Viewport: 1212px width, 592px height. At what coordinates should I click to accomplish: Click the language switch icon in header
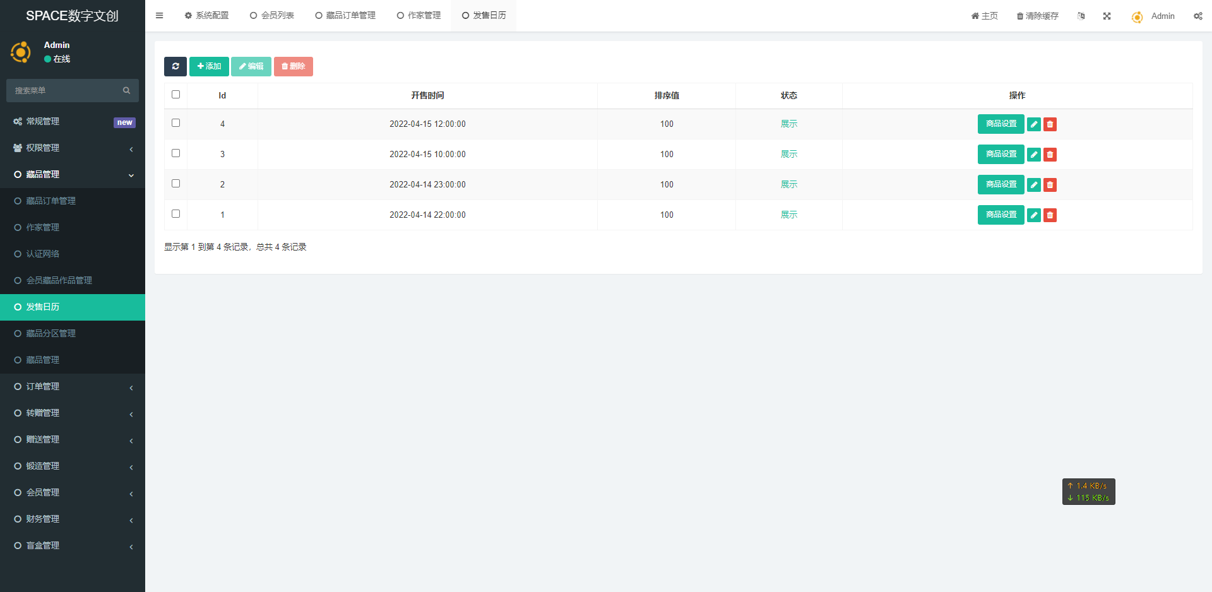point(1081,16)
